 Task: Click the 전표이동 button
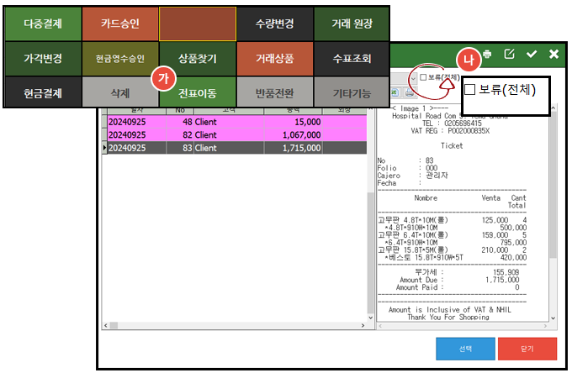point(198,93)
